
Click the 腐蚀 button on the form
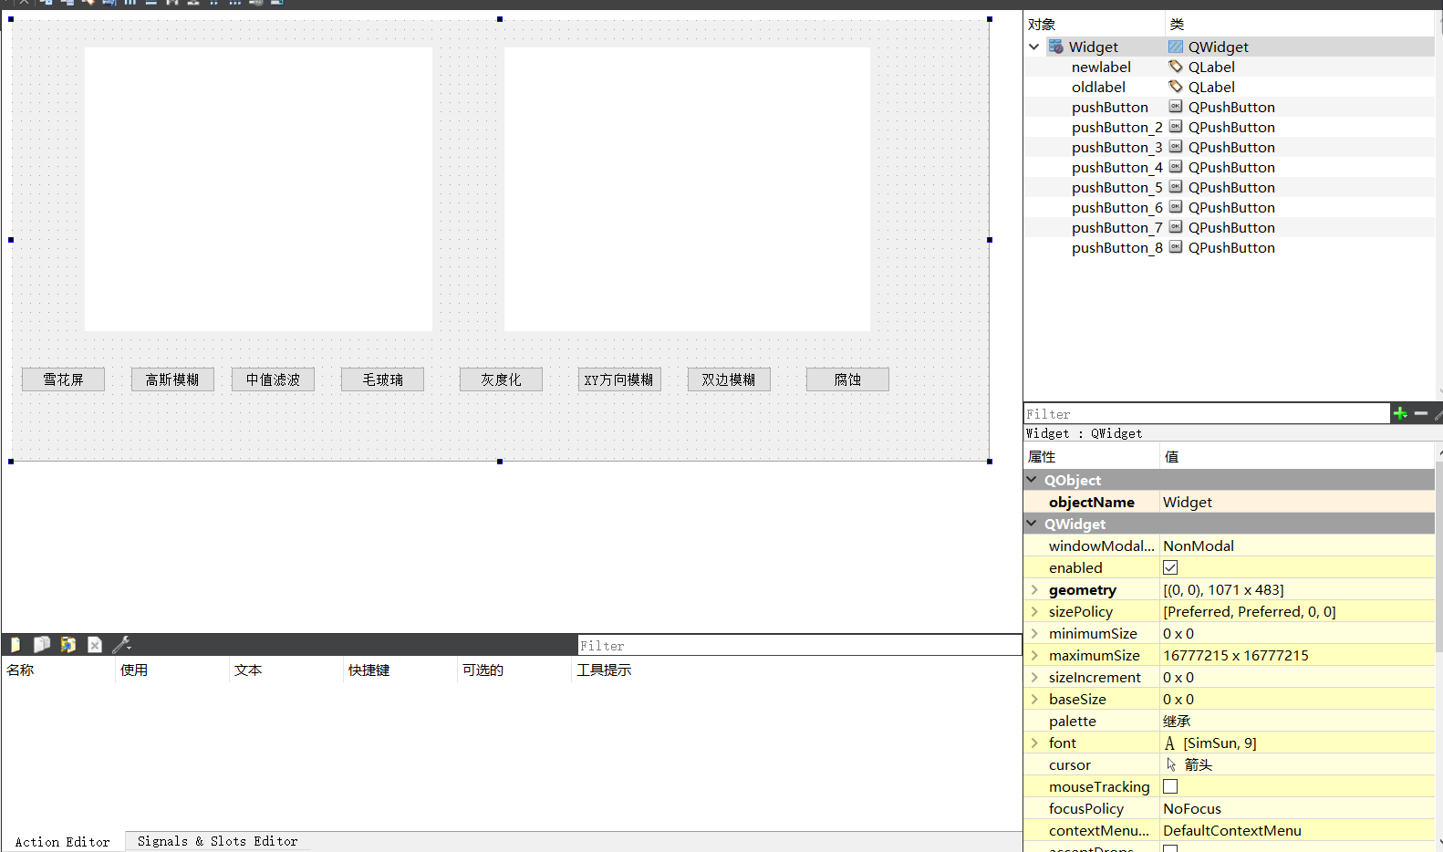click(847, 379)
